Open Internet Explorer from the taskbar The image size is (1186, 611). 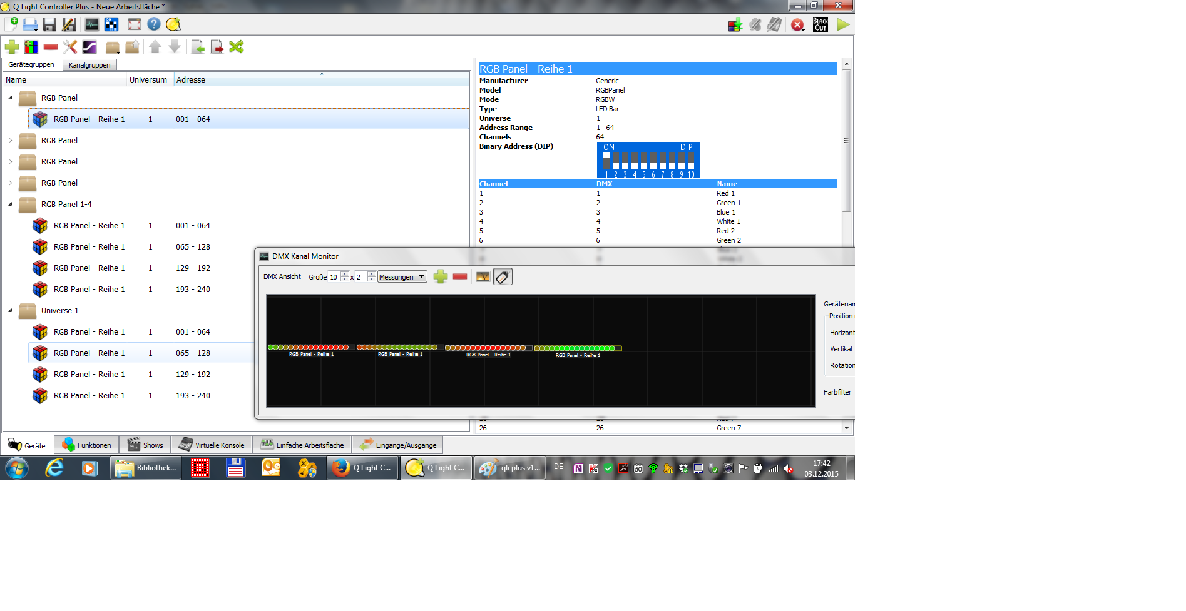(x=54, y=468)
